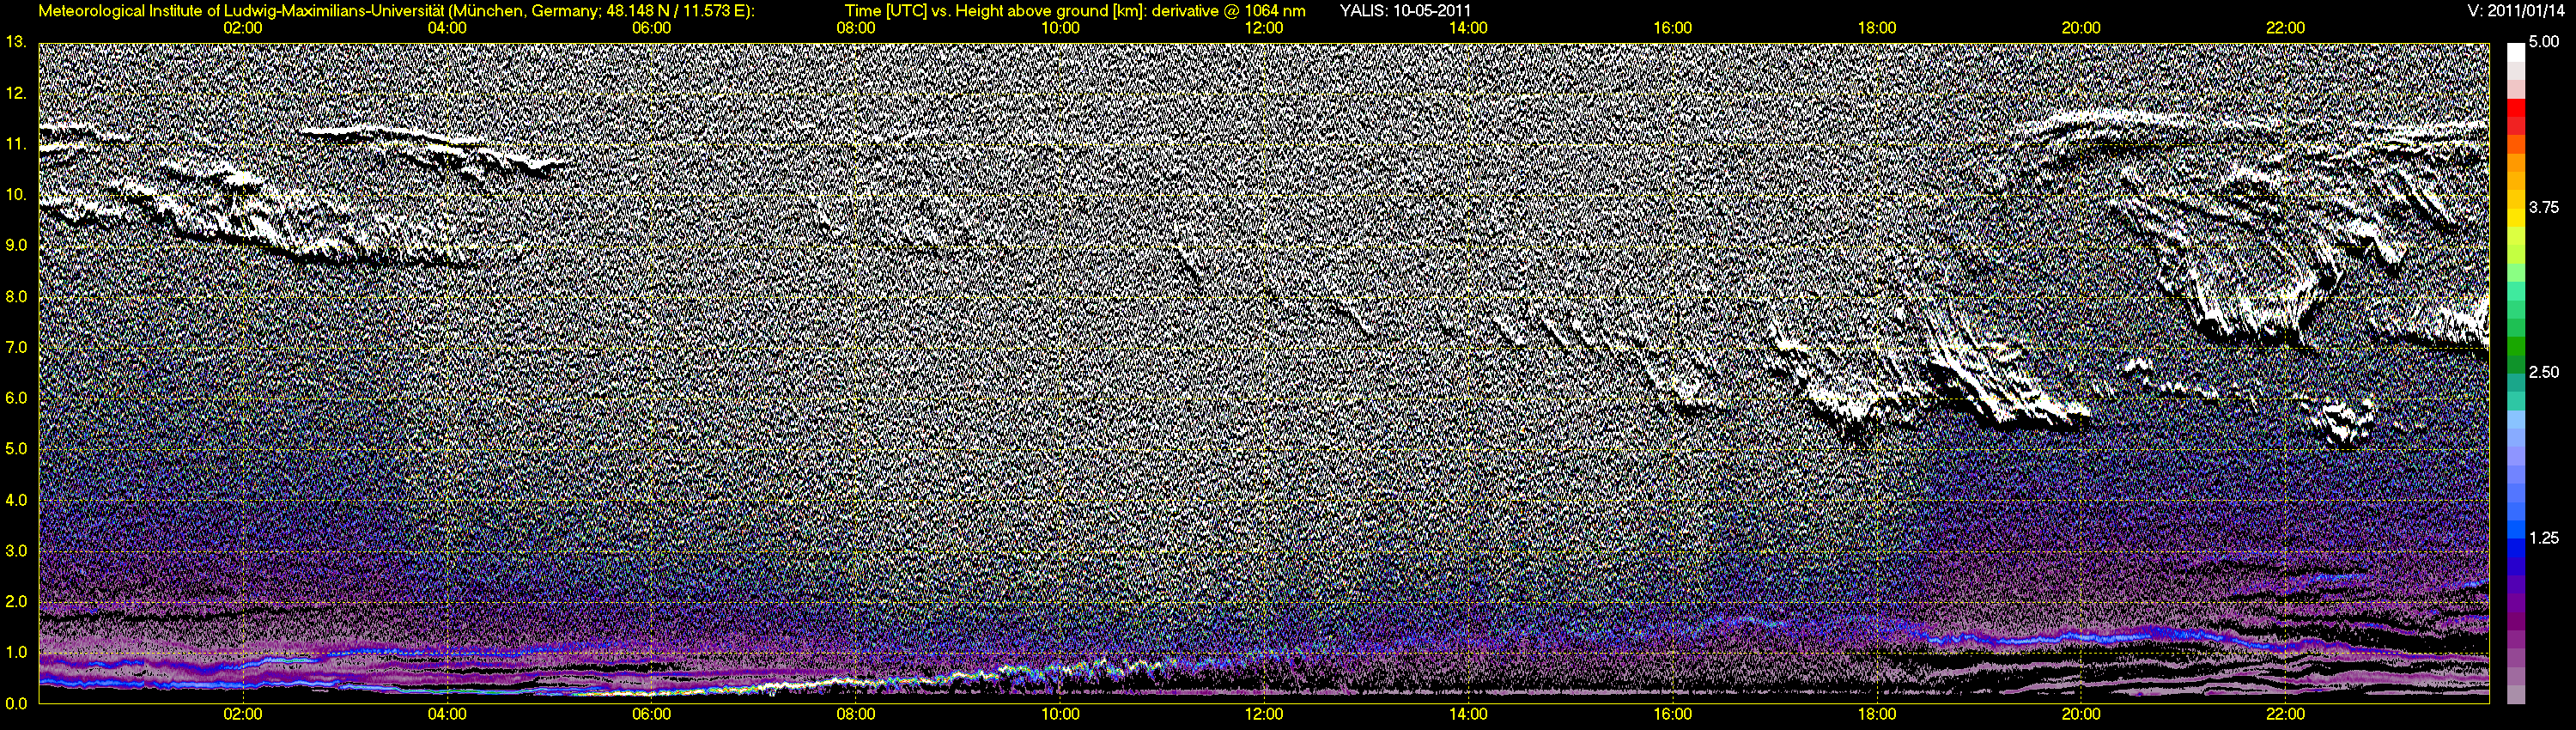The image size is (2576, 730).
Task: Click the 3.0 height axis label
Action: coord(16,551)
